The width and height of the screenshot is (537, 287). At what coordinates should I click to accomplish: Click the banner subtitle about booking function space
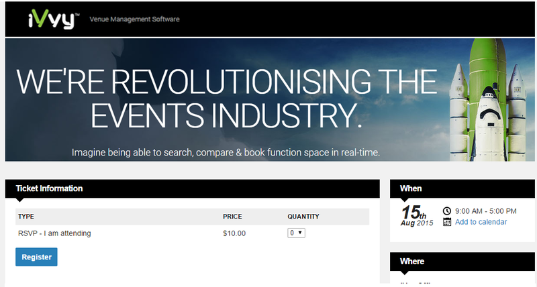pos(226,153)
